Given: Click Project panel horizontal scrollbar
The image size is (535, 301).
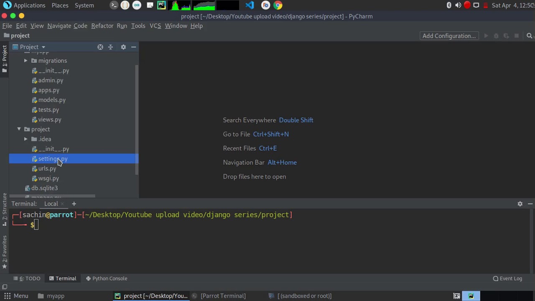Looking at the screenshot, I should (x=52, y=196).
